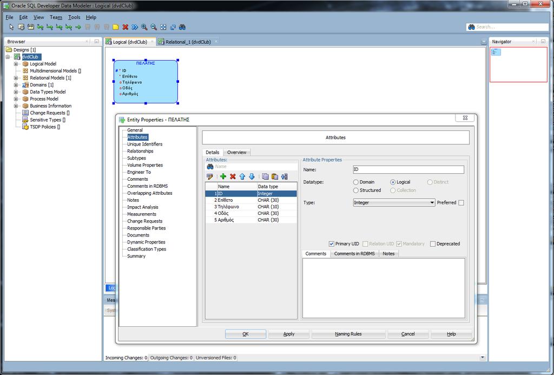Expand the Relational Models node in Browser
The image size is (554, 375).
click(x=16, y=78)
